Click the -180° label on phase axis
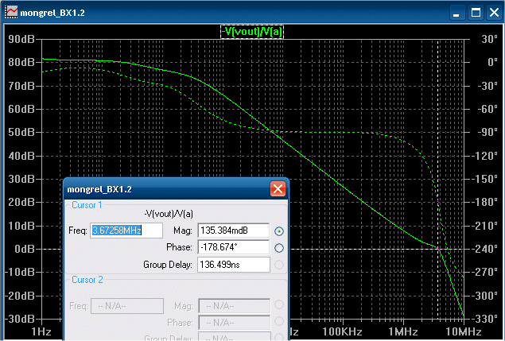The width and height of the screenshot is (505, 341). click(x=484, y=202)
